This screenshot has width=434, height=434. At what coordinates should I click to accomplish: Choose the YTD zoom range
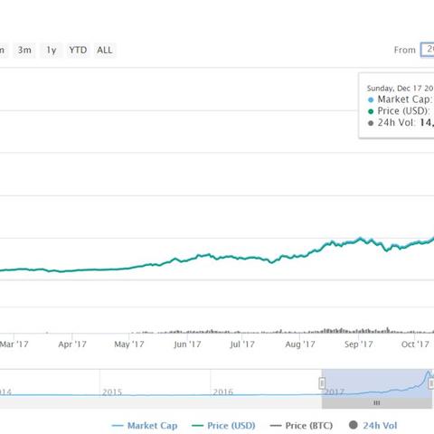coord(78,50)
